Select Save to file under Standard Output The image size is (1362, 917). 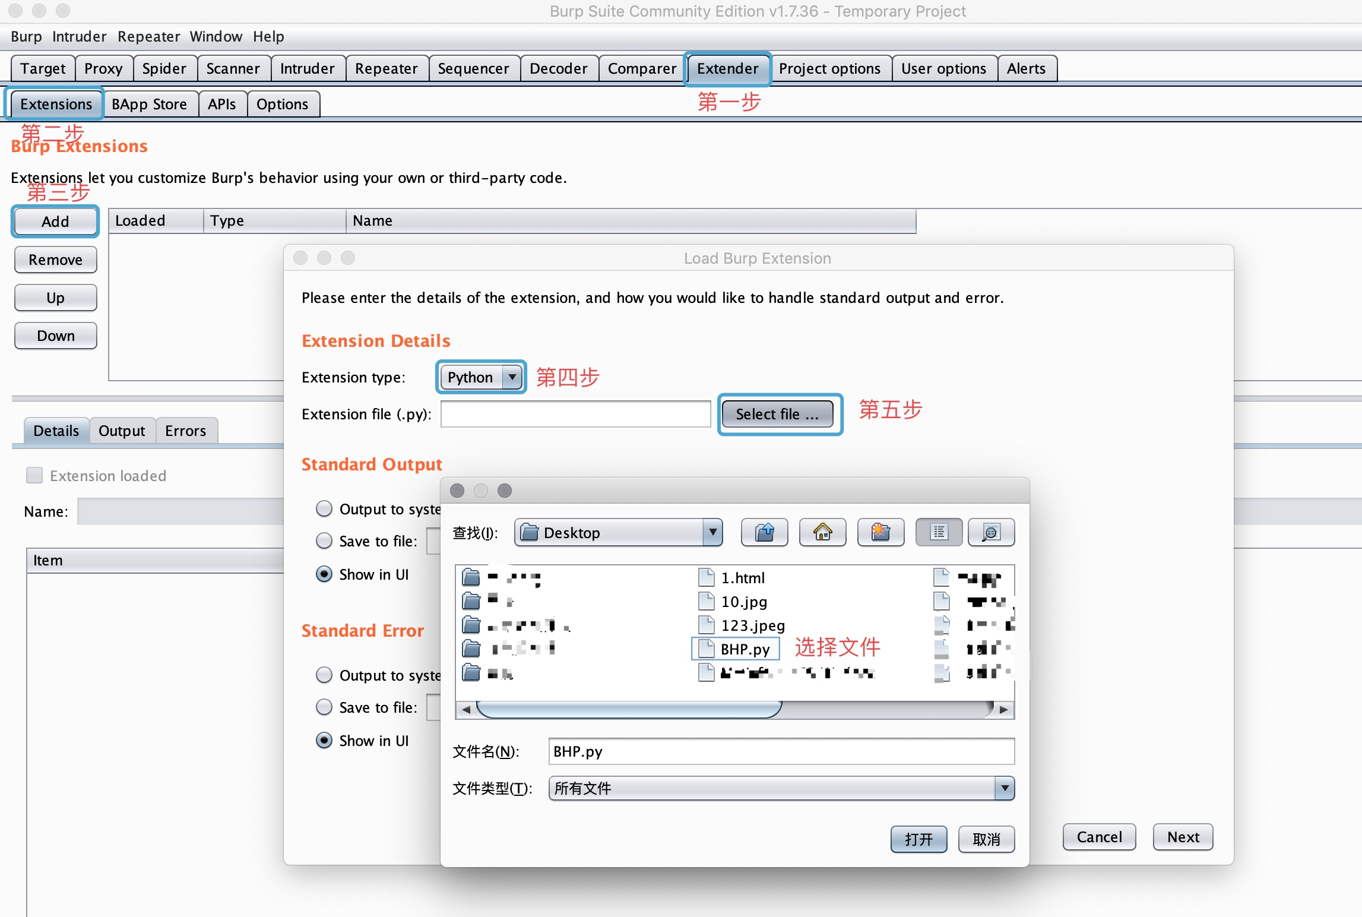(324, 541)
